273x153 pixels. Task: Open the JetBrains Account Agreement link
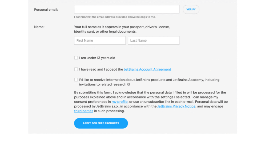(147, 69)
